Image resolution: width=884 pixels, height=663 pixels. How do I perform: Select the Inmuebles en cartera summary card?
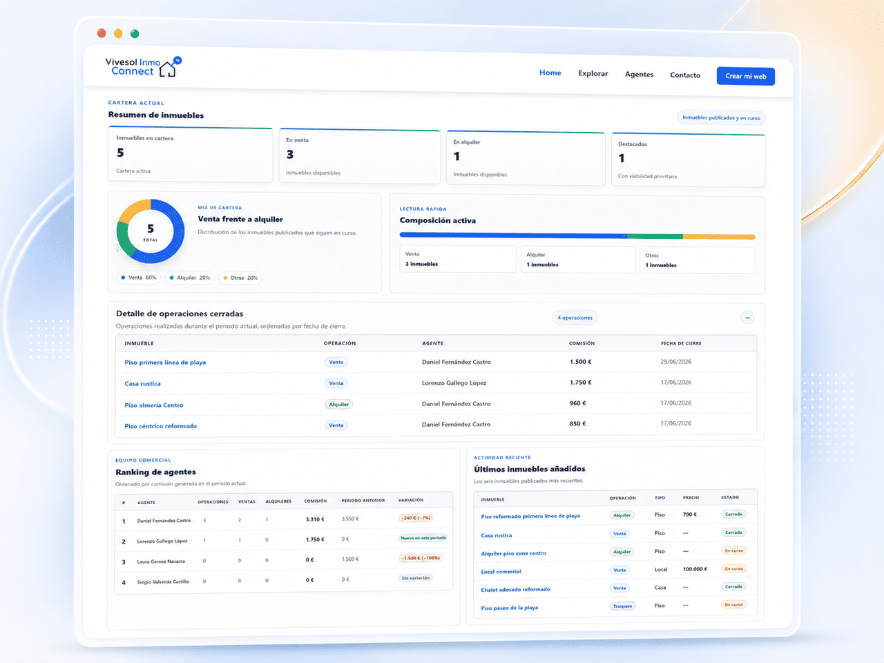pos(190,155)
